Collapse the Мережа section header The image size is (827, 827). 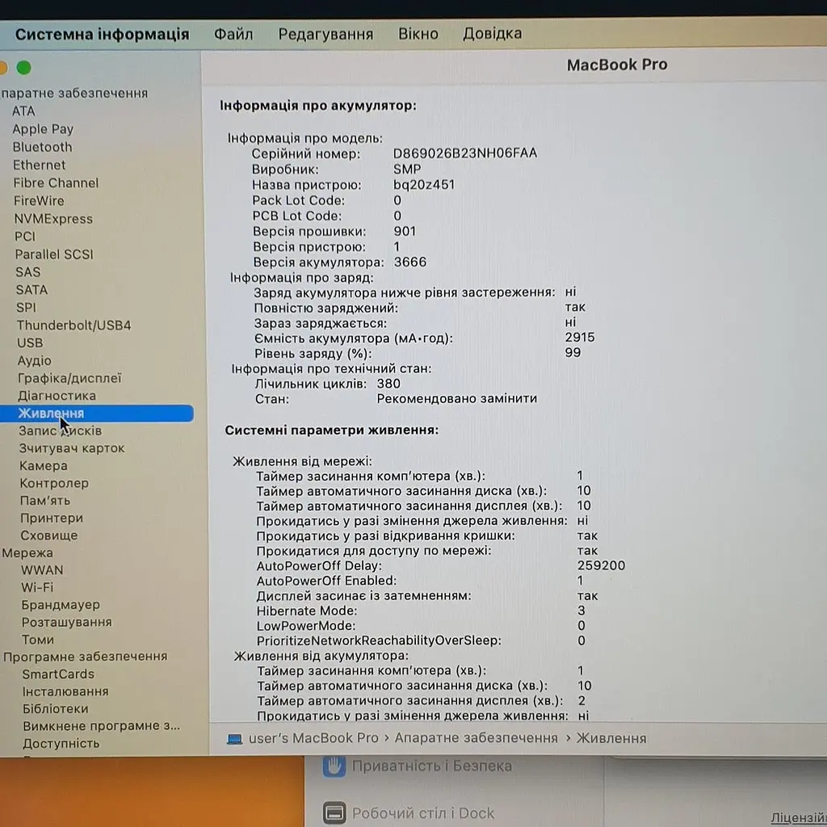click(27, 552)
